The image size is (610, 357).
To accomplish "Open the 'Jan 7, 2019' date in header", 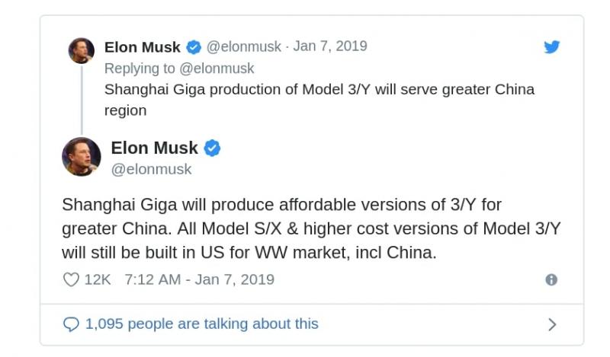I will 330,46.
